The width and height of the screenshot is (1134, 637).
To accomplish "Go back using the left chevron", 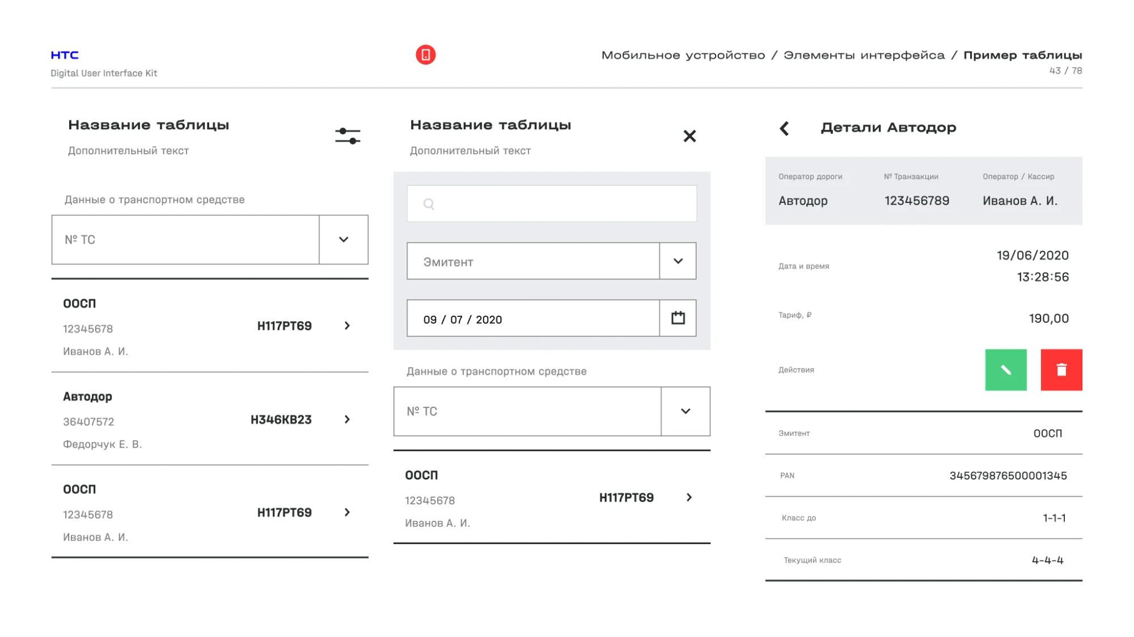I will (x=784, y=129).
